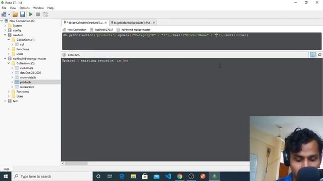
Task: Open Microsoft Edge from the taskbar
Action: [x=122, y=176]
